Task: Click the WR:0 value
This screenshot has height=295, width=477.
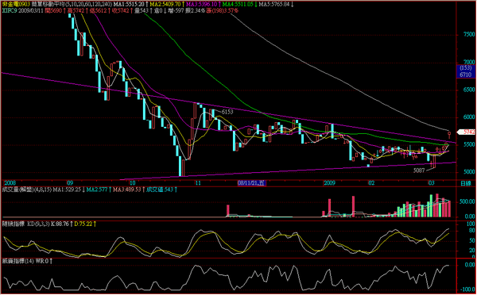Action: pyautogui.click(x=43, y=261)
